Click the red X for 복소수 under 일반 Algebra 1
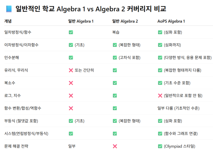The image size is (213, 154). pyautogui.click(x=71, y=83)
